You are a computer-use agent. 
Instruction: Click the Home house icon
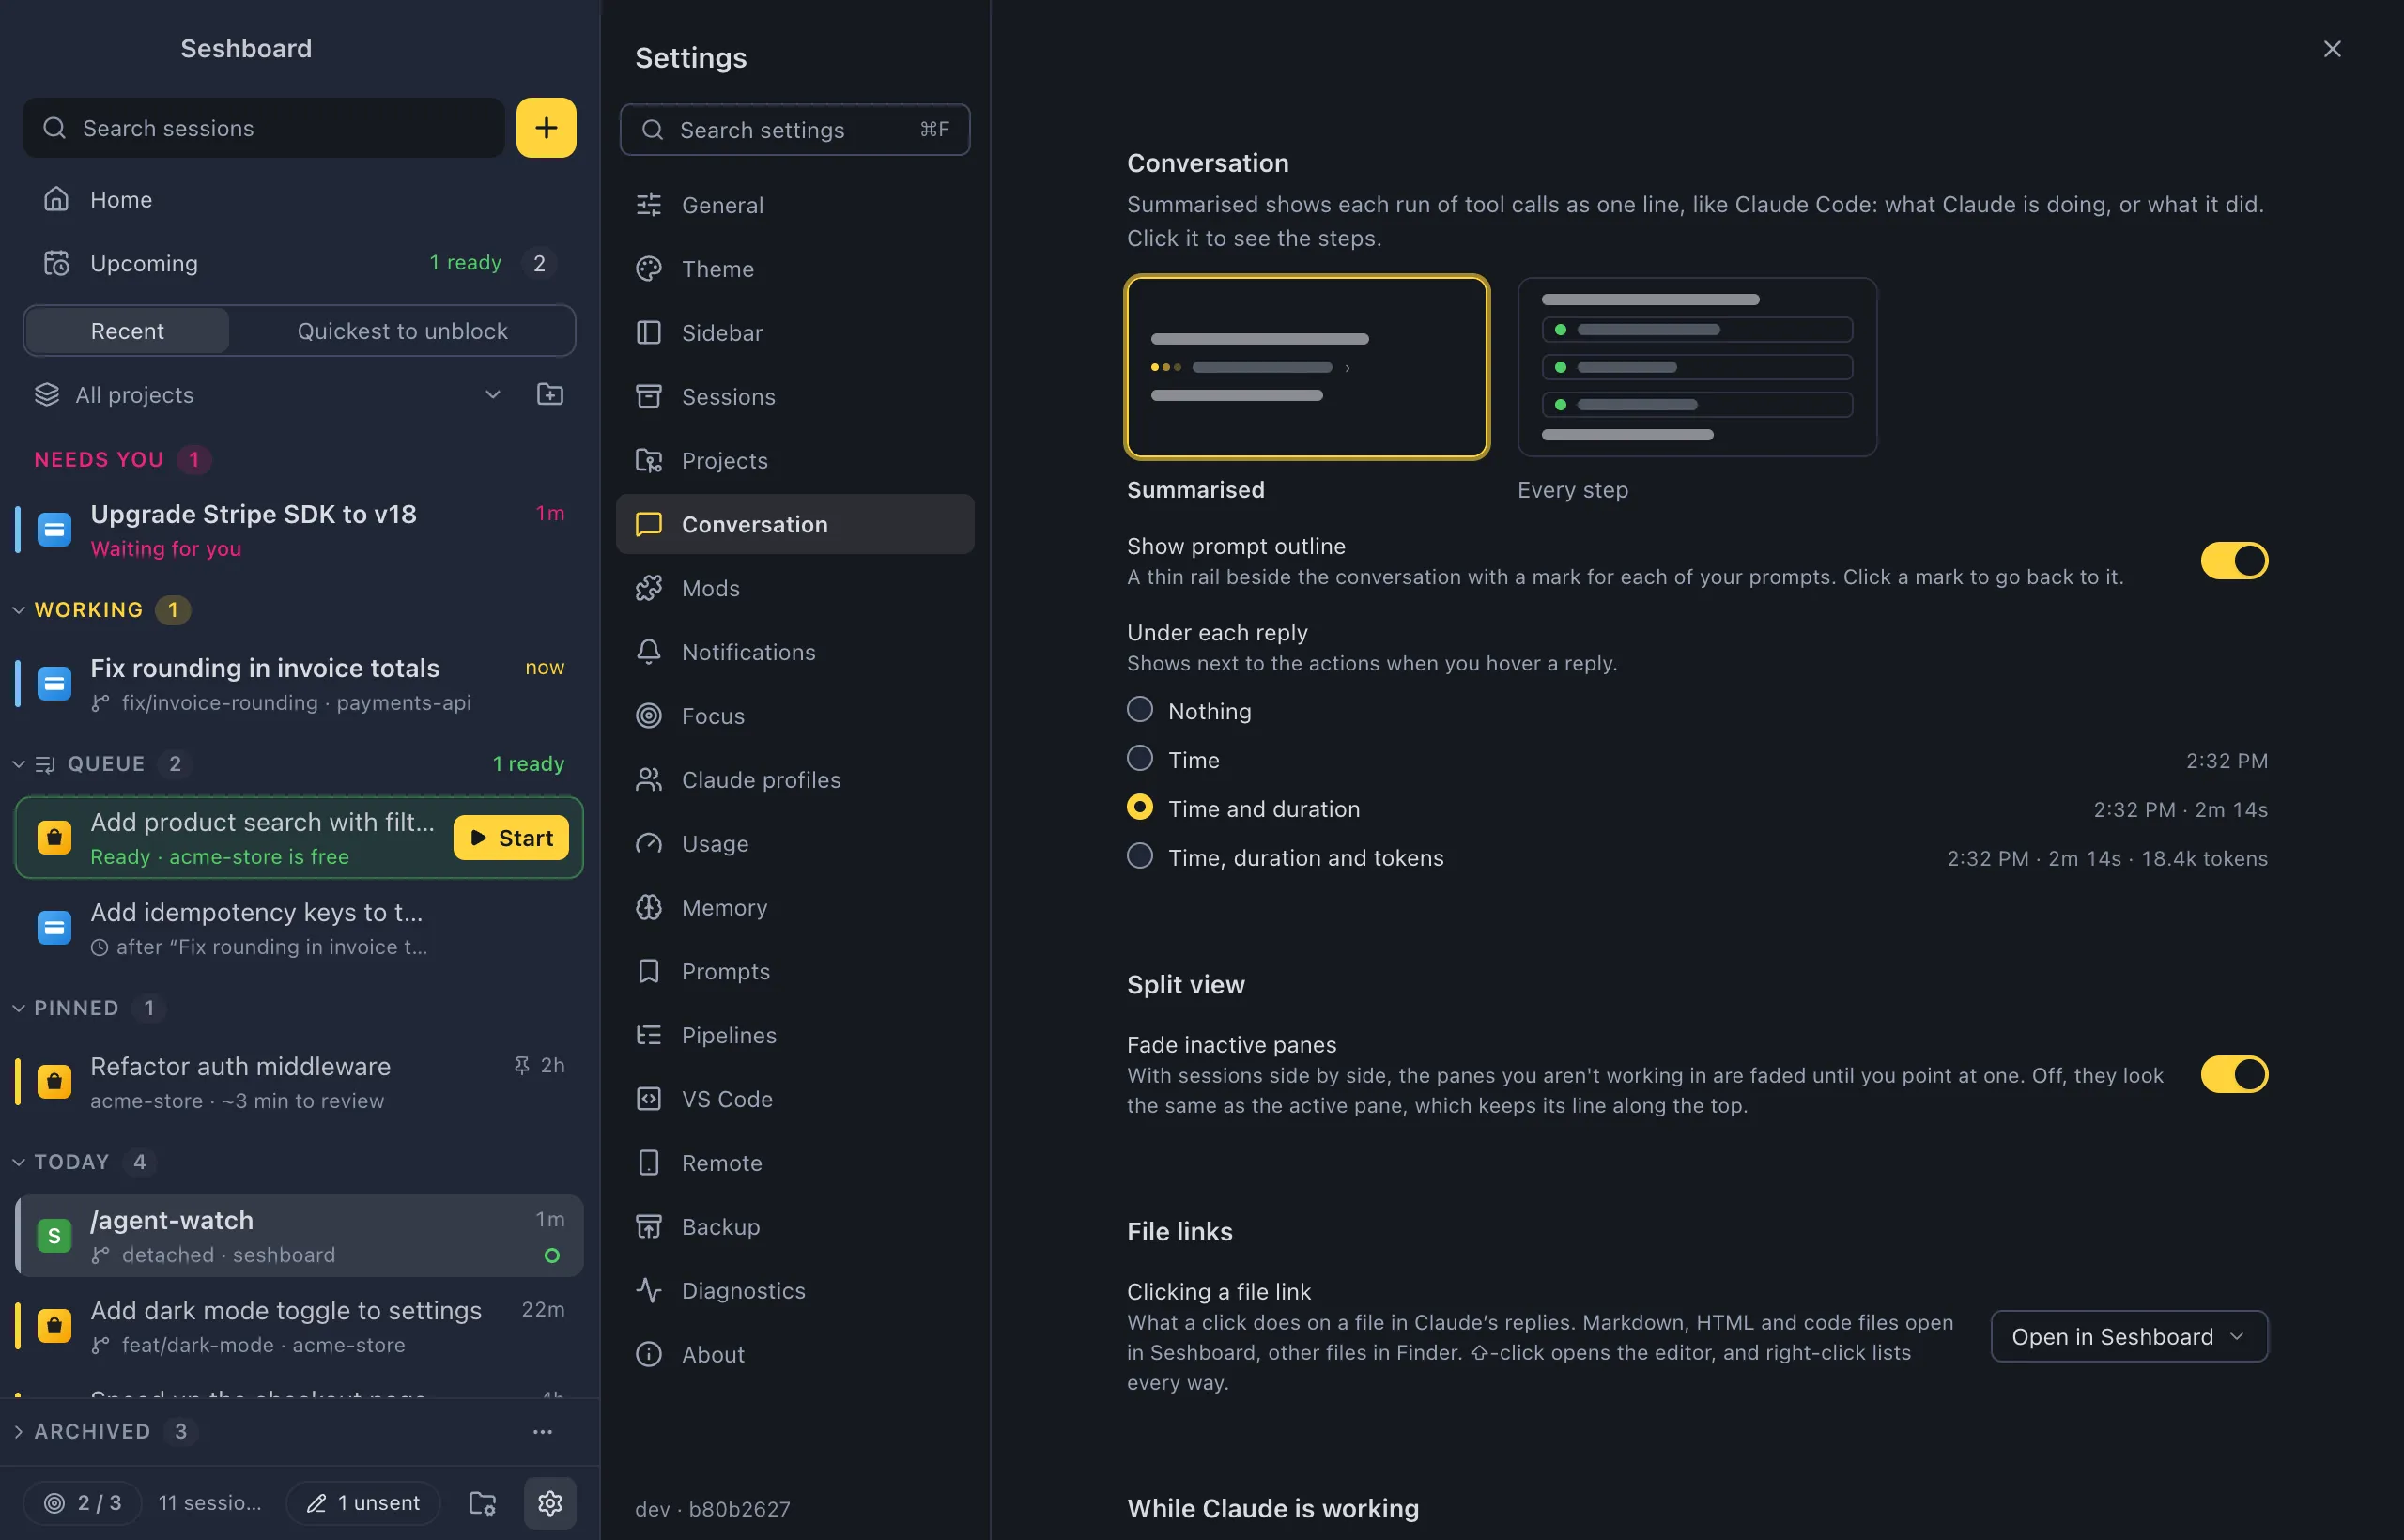56,199
